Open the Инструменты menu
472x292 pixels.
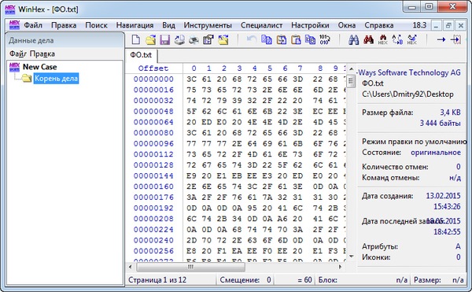pyautogui.click(x=208, y=25)
